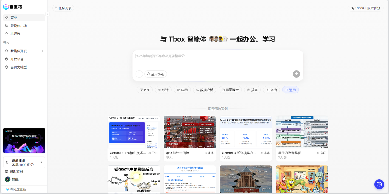This screenshot has width=389, height=194.
Task: Click thumbs-up on 年终总结一图流
Action: pos(206,153)
